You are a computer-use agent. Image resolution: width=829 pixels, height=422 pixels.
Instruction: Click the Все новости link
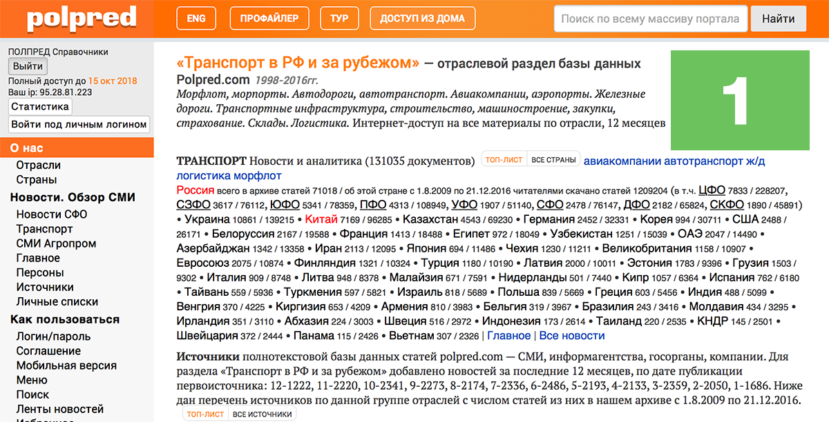click(x=572, y=336)
